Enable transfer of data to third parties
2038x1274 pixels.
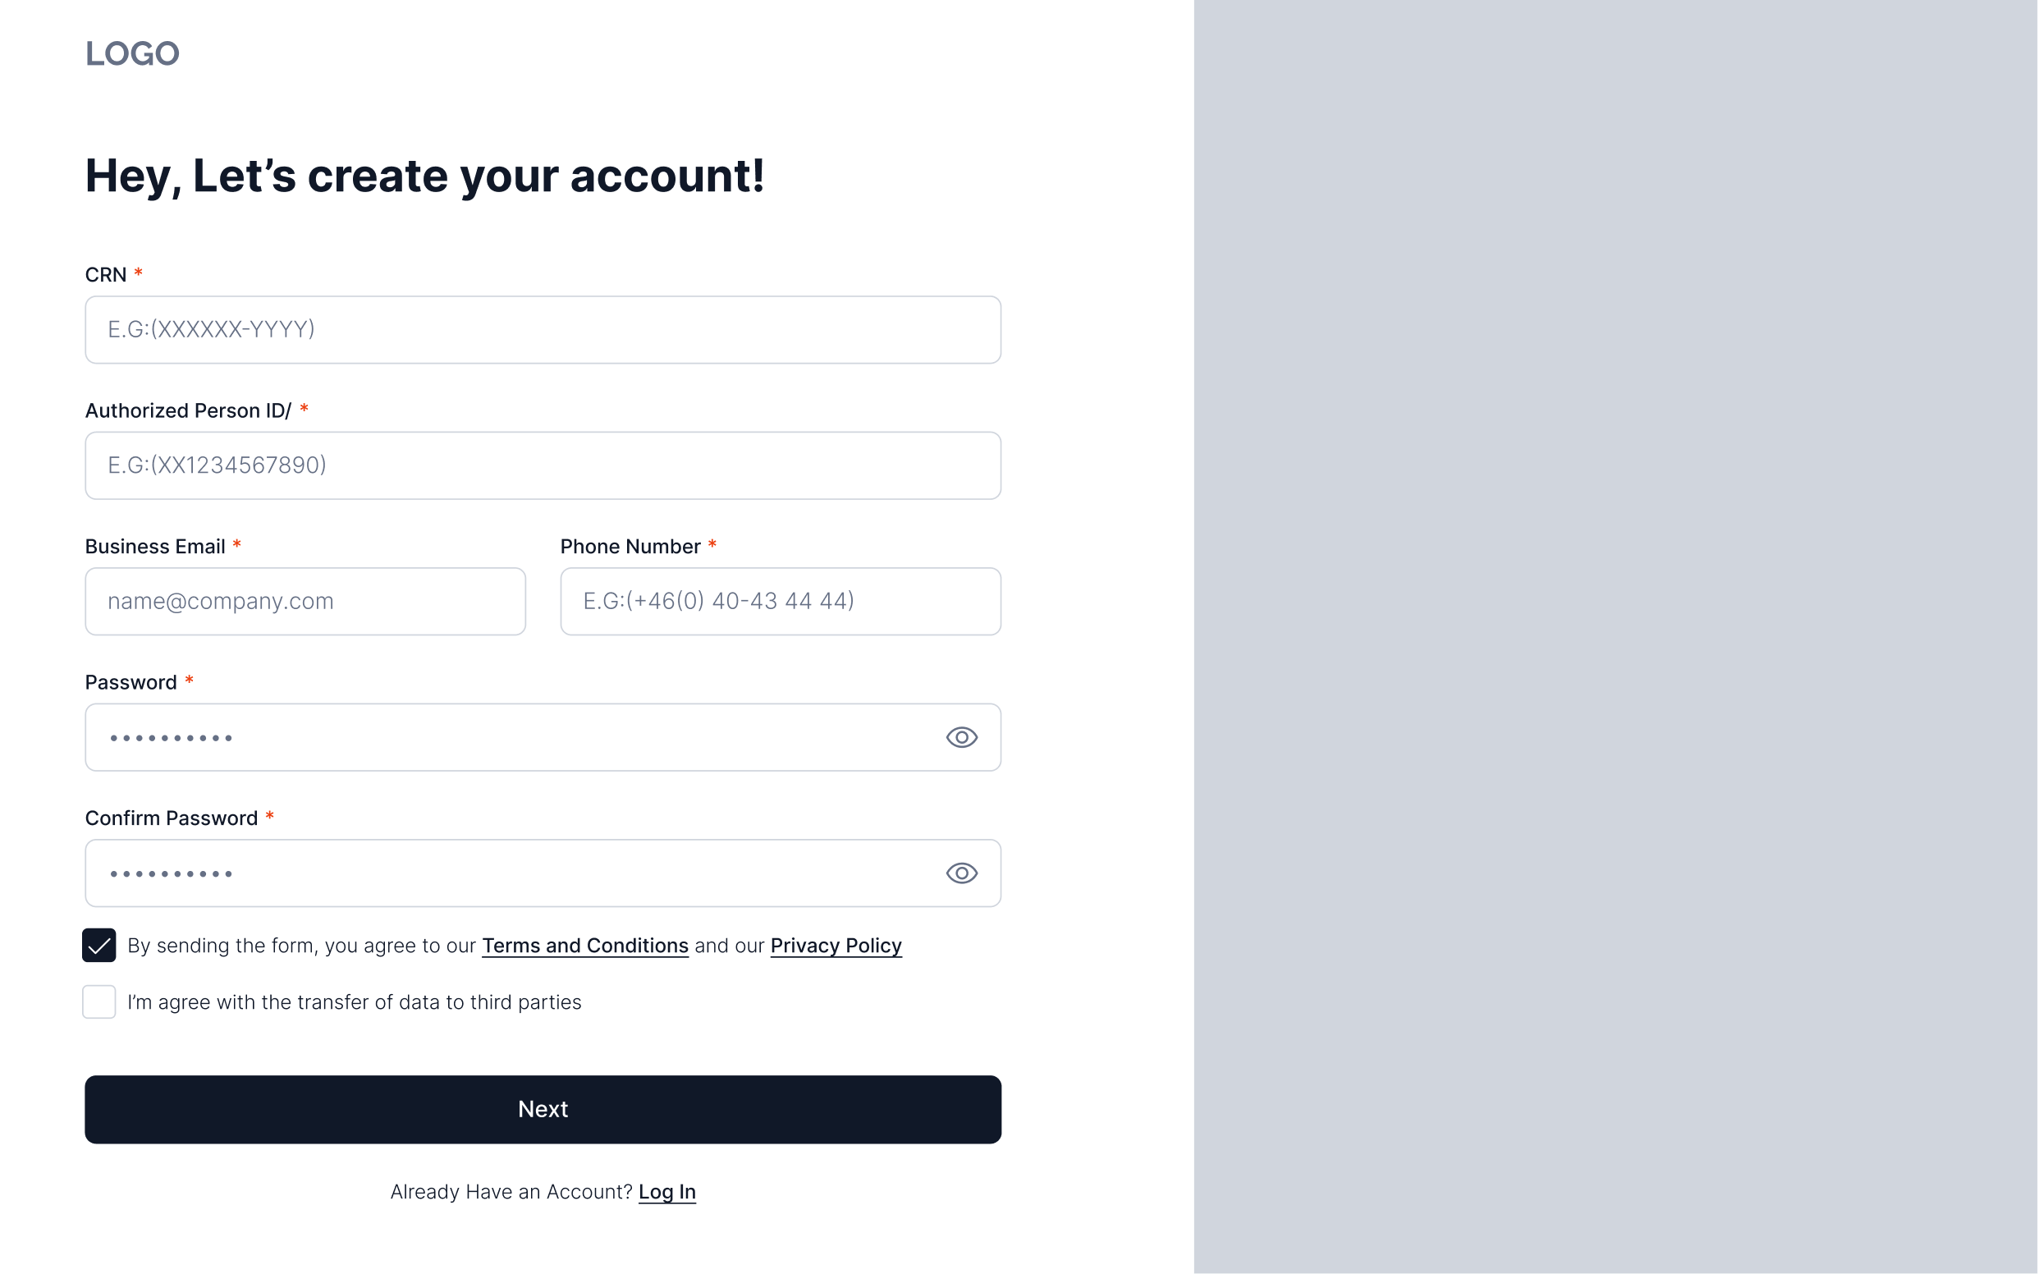[98, 1001]
